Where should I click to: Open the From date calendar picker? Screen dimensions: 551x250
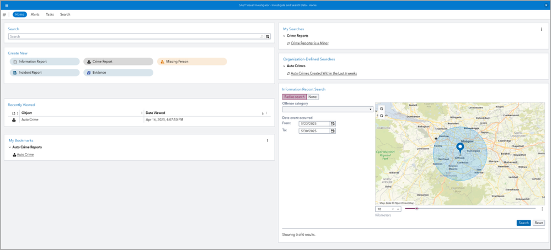click(x=333, y=124)
